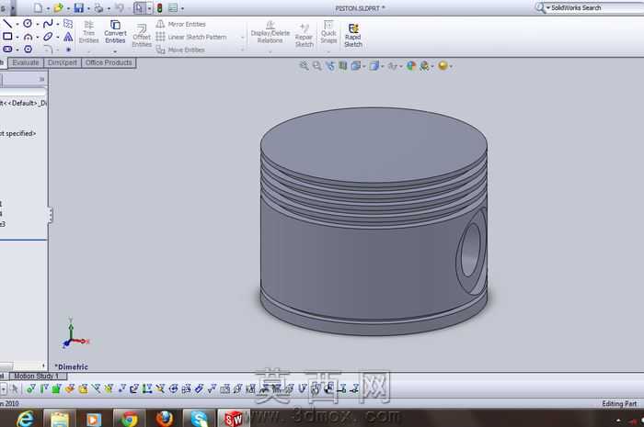This screenshot has width=644, height=427.
Task: Click the View Orientation cube icon
Action: click(x=356, y=65)
